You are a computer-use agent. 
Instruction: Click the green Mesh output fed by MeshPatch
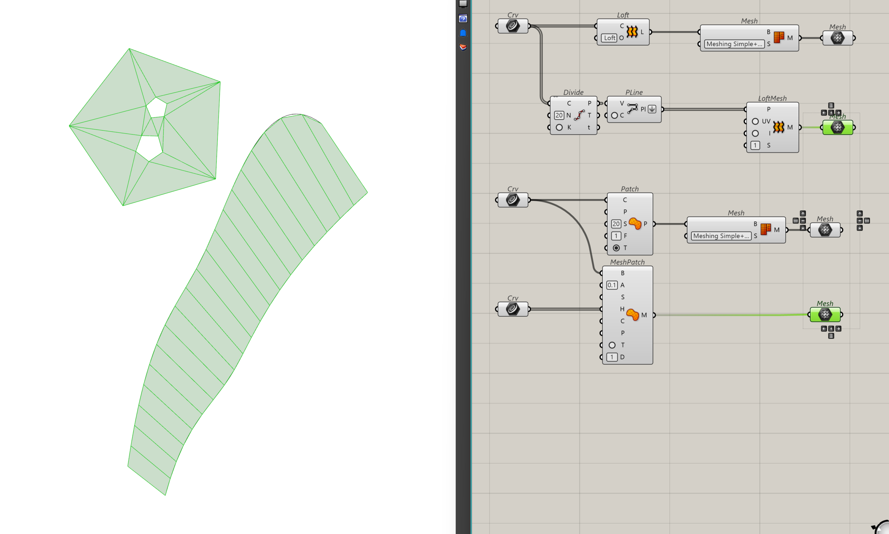coord(825,314)
